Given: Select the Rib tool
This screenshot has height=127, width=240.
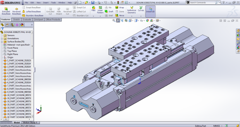Looking at the screenshot, I should [108, 7].
